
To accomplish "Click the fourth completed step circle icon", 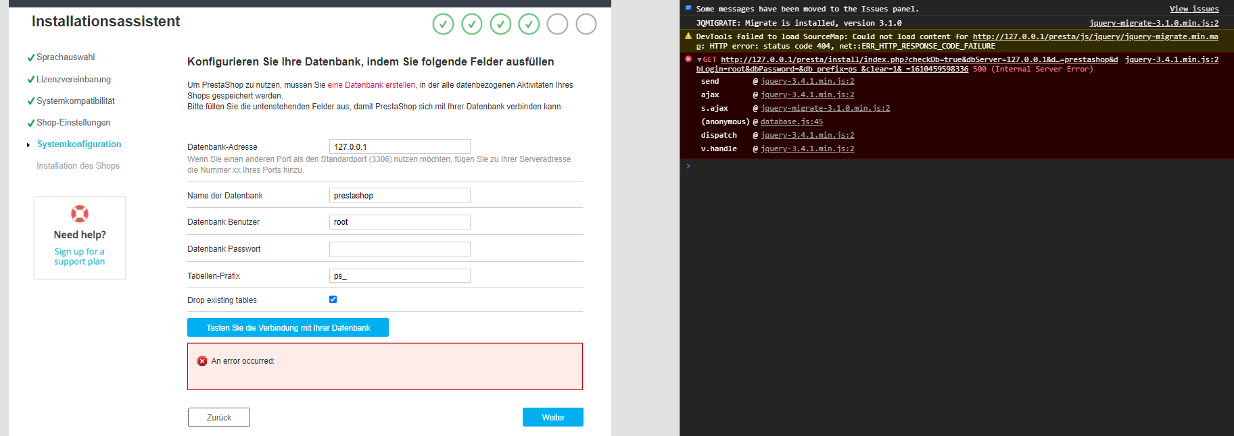I will coord(529,24).
